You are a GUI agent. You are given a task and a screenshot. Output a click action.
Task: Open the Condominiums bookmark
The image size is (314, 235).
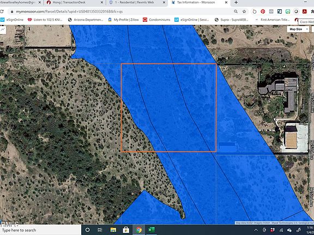click(156, 20)
